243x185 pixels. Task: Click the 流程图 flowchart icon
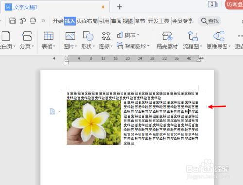click(193, 36)
